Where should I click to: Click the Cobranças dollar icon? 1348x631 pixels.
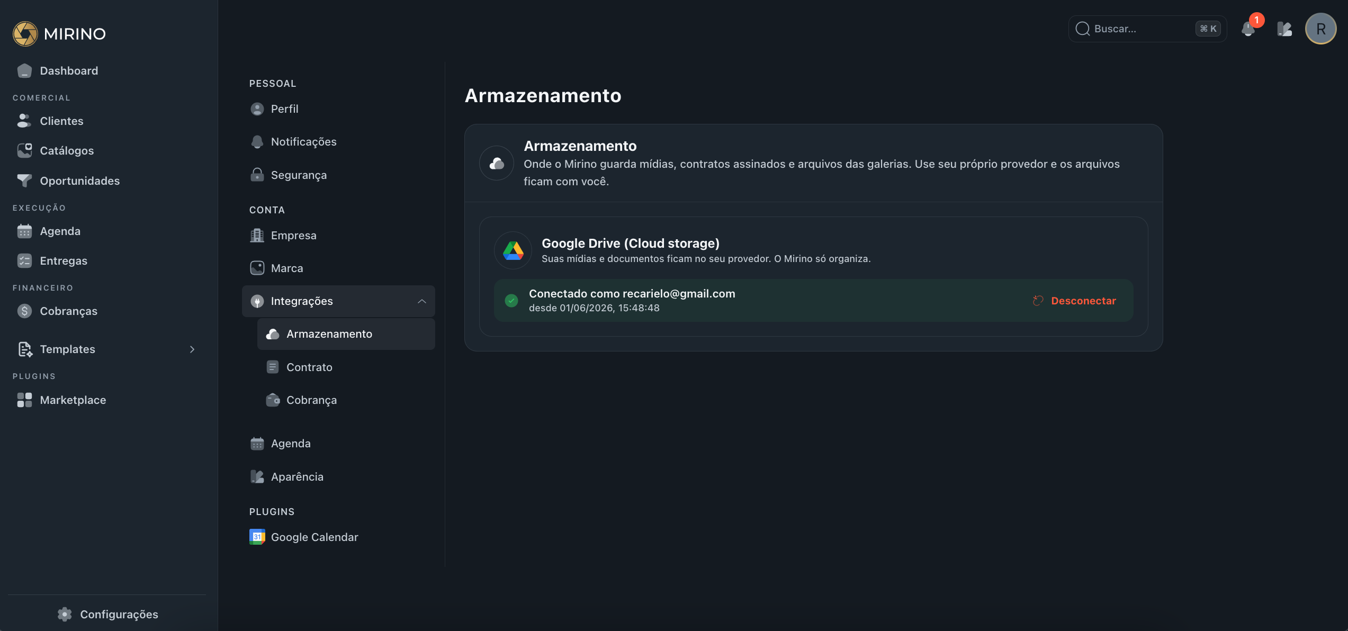[x=24, y=311]
